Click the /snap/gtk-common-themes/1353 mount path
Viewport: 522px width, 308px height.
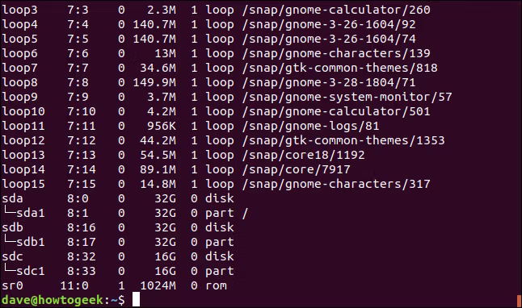pyautogui.click(x=343, y=140)
